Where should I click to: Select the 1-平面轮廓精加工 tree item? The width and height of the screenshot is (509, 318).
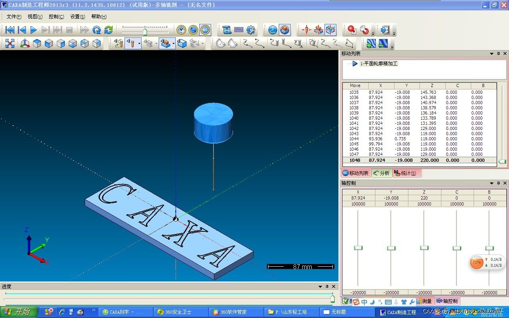coord(379,64)
